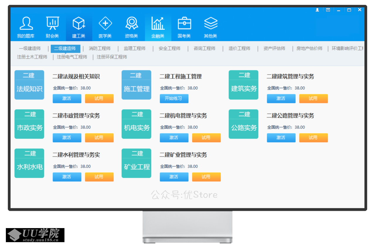Click the 二建法规及相关知识 title text

pyautogui.click(x=76, y=77)
